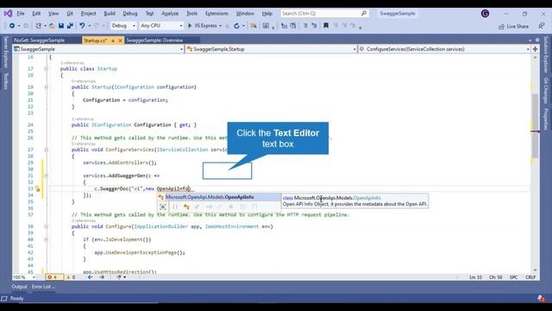Expand the IIS Express run target dropdown arrow
552x311 pixels.
click(x=221, y=26)
